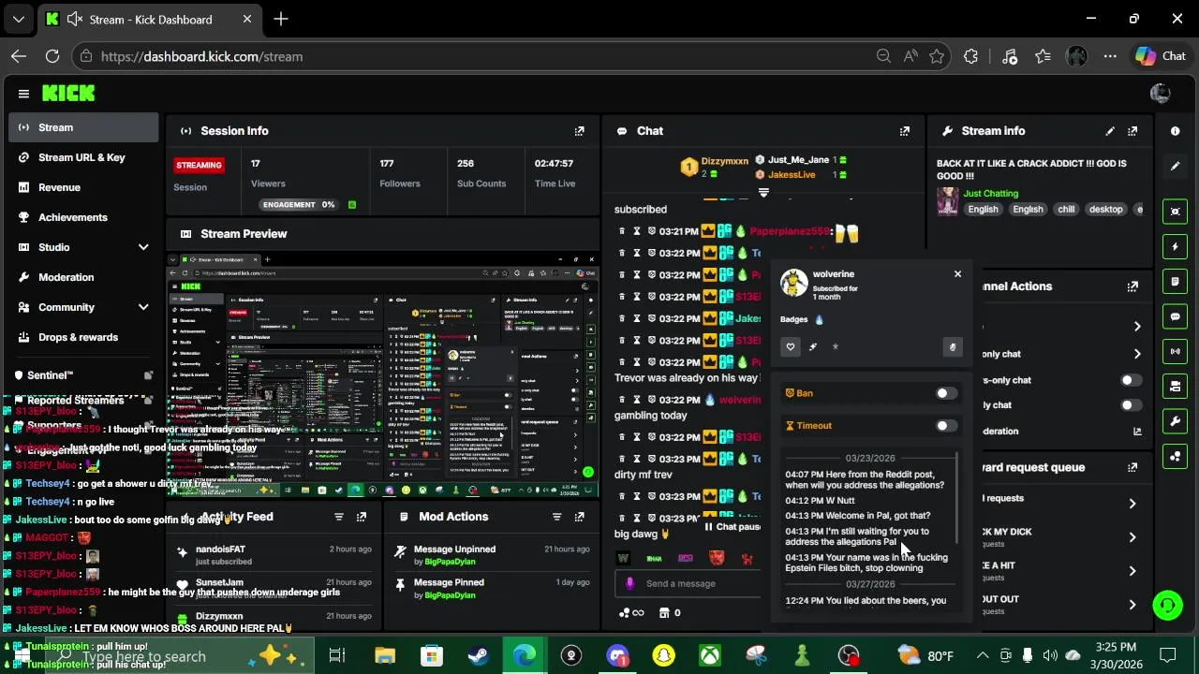The image size is (1199, 674).
Task: Expand the Community sidebar section
Action: tap(143, 307)
